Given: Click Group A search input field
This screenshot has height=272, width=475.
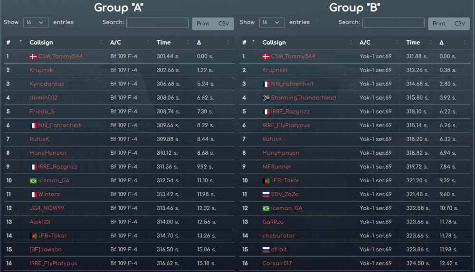Looking at the screenshot, I should [x=157, y=22].
